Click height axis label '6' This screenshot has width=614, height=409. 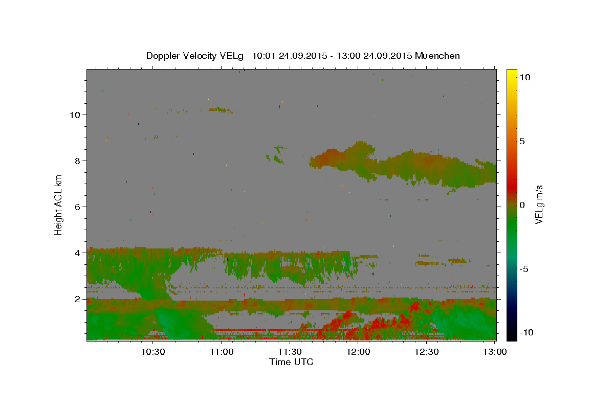77,207
